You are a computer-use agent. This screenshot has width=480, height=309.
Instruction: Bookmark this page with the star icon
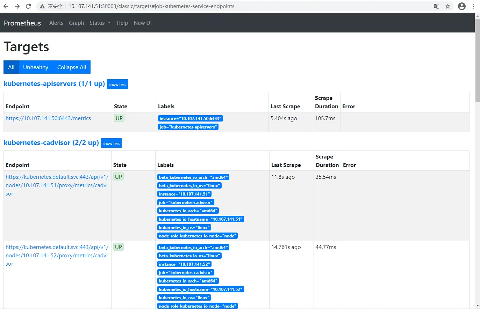(448, 6)
